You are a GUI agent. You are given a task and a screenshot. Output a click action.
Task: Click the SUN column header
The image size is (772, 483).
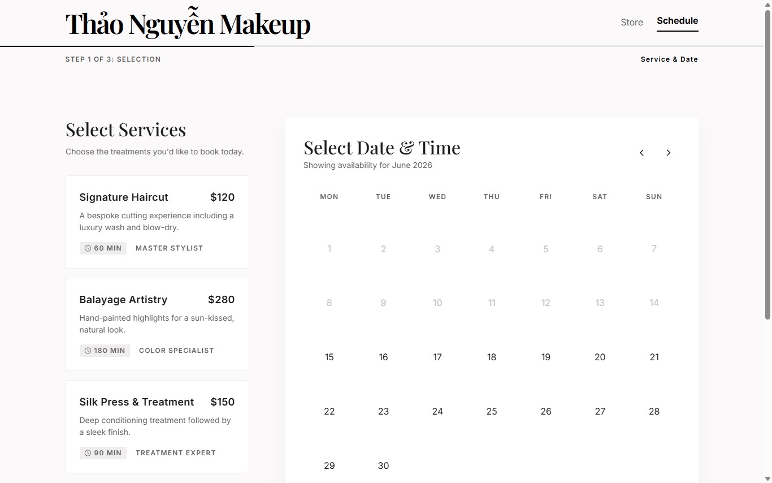pyautogui.click(x=654, y=197)
